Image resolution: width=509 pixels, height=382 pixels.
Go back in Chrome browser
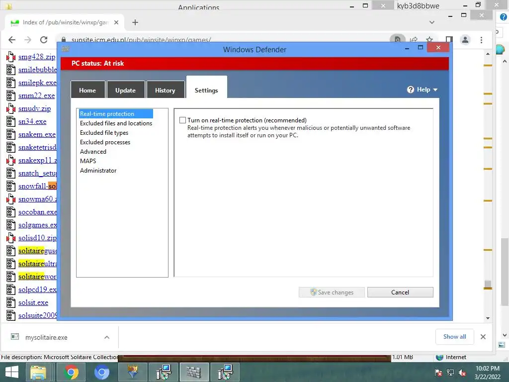[12, 40]
